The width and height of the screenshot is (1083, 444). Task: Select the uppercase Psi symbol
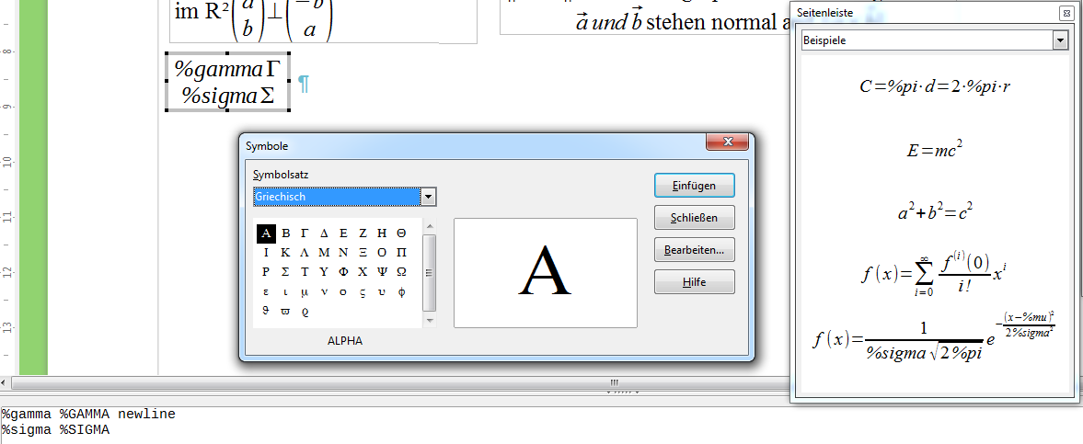point(382,272)
